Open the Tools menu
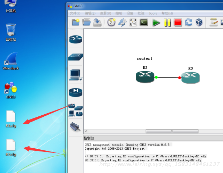Screen dimensions: 223x173 153,13
